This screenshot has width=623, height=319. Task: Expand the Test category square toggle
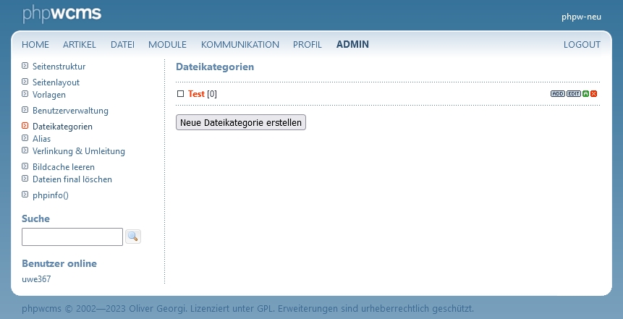click(181, 94)
